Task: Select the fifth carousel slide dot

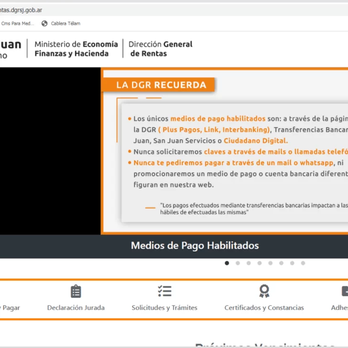Action: click(x=271, y=263)
